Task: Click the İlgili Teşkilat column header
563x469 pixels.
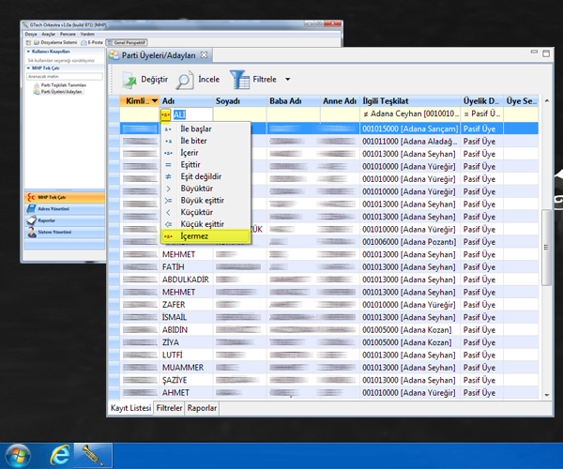Action: (x=410, y=101)
